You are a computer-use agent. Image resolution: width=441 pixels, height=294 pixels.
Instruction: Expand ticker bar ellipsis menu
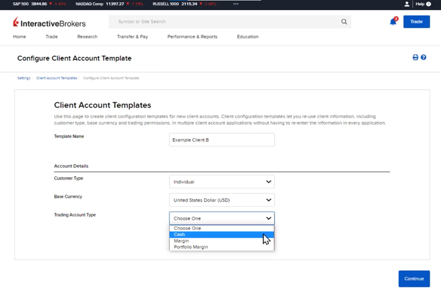click(236, 4)
